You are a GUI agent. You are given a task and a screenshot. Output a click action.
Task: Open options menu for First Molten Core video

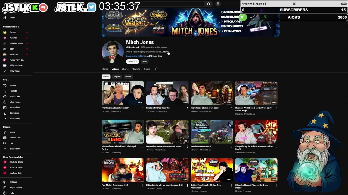point(143,186)
